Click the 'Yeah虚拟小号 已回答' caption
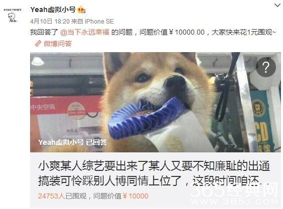This screenshot has height=209, width=283. click(x=72, y=142)
